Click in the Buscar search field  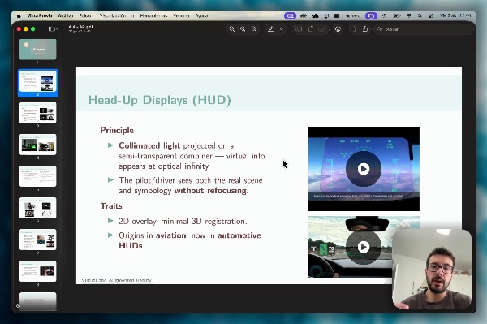coord(424,29)
